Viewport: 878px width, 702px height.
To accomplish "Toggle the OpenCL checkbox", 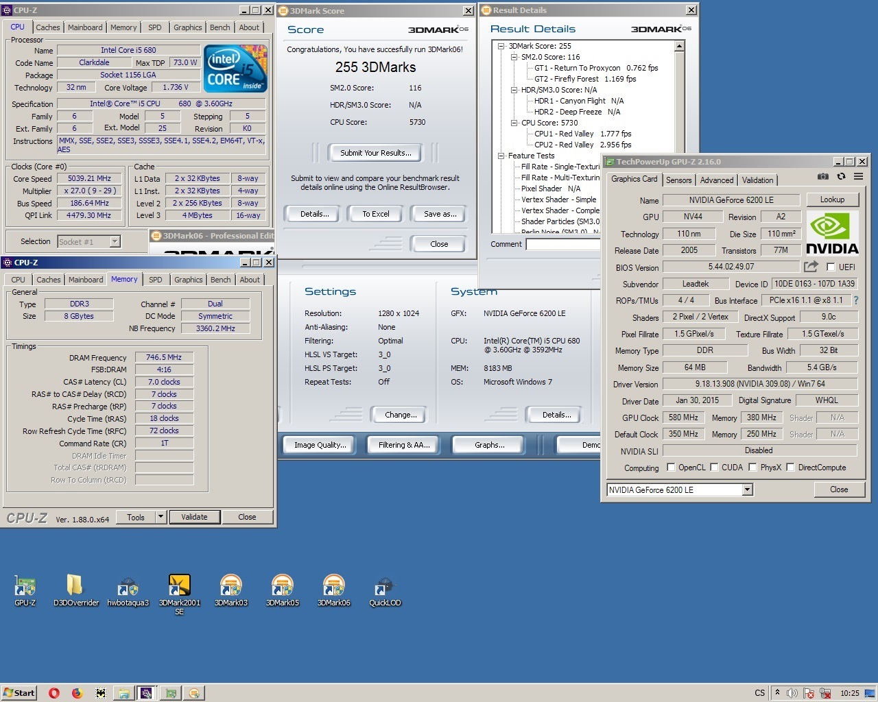I will 671,468.
